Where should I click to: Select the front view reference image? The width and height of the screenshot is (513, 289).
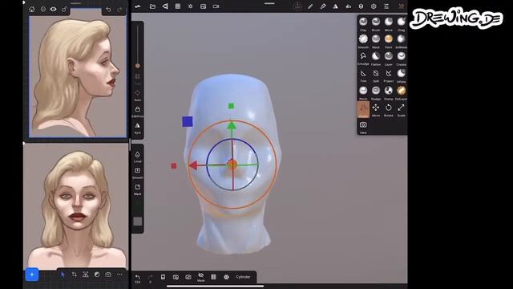[x=75, y=207]
